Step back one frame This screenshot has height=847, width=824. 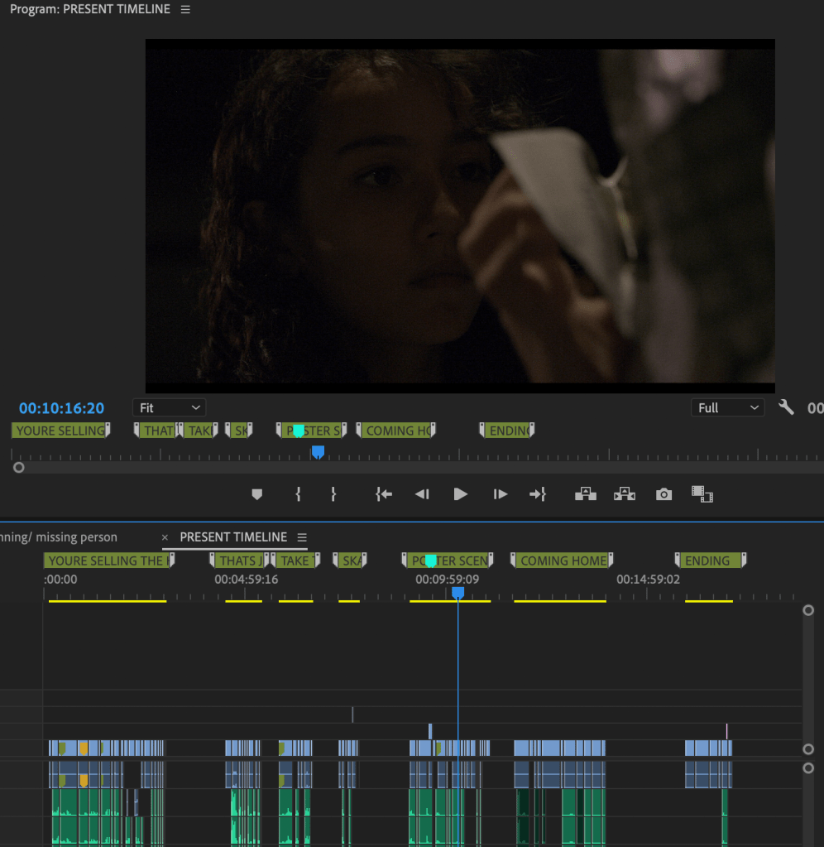click(x=422, y=494)
